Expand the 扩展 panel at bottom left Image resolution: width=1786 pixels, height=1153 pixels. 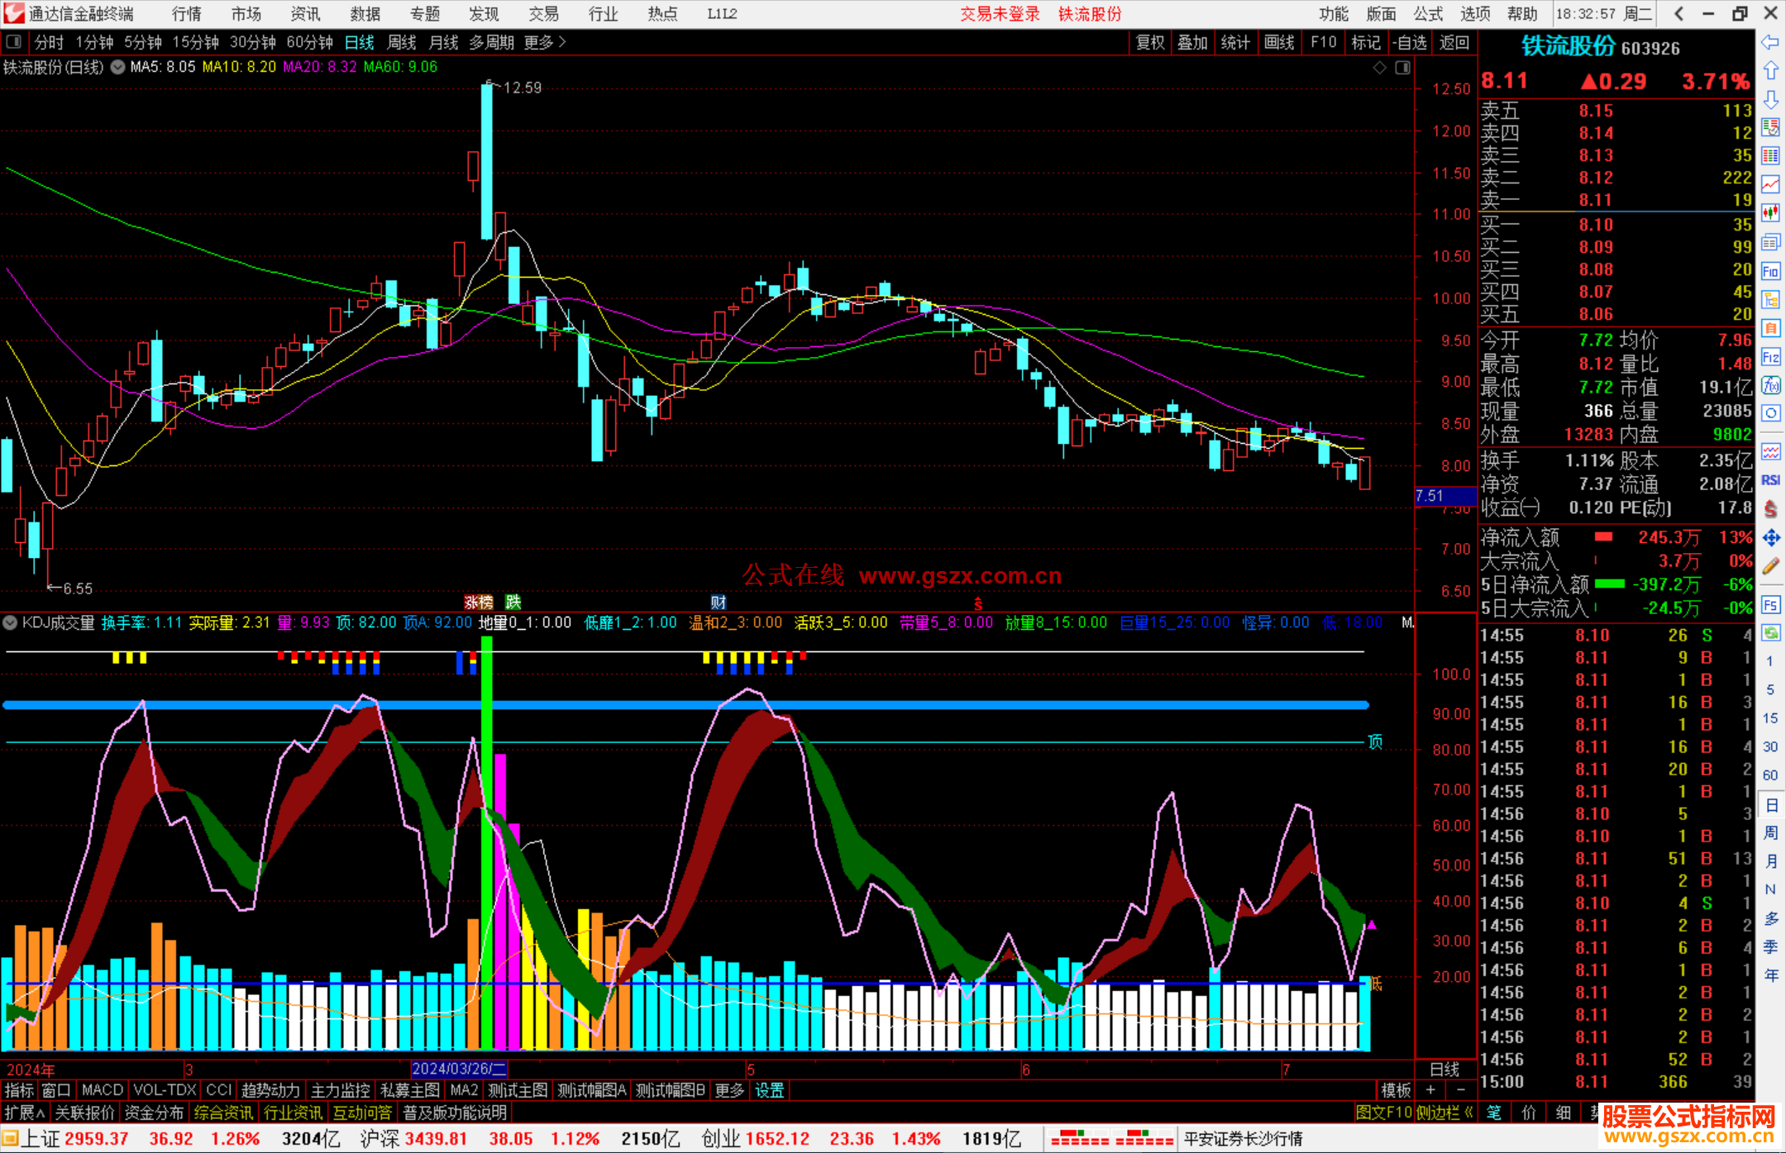(25, 1113)
